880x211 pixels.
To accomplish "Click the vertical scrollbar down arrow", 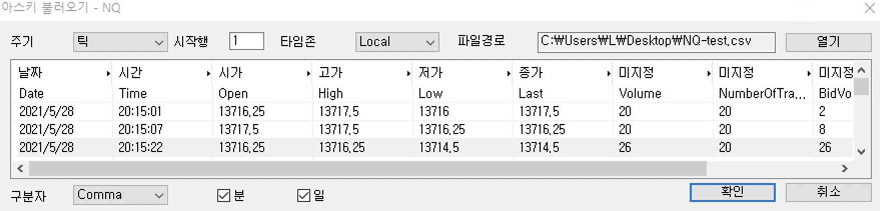I will pos(861,151).
